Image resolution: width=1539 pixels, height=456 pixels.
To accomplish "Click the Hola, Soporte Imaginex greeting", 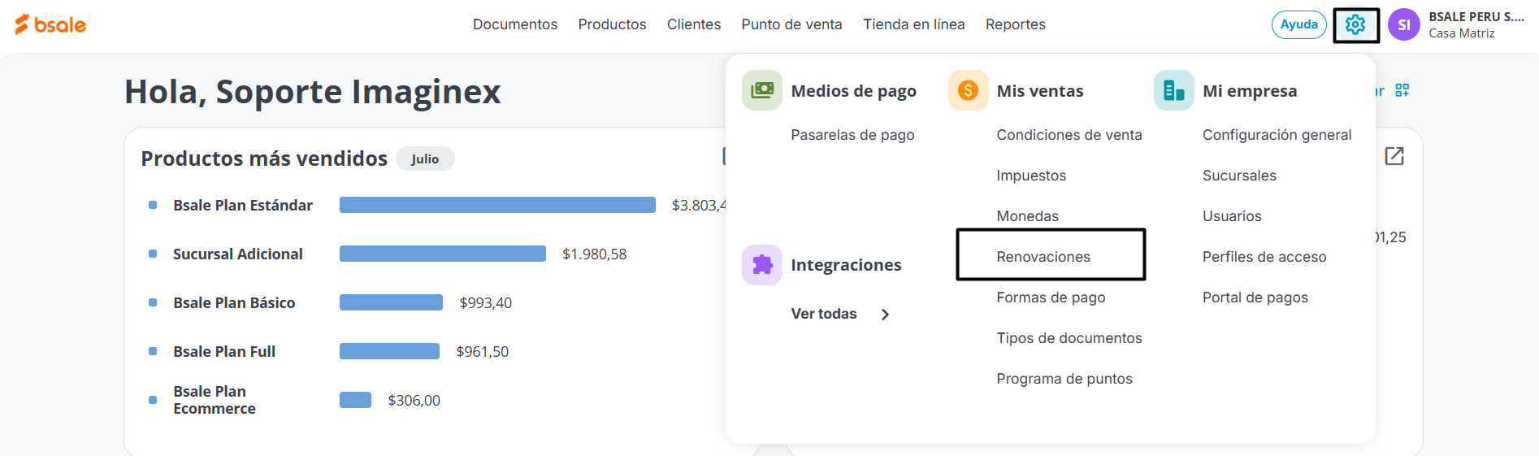I will click(313, 92).
